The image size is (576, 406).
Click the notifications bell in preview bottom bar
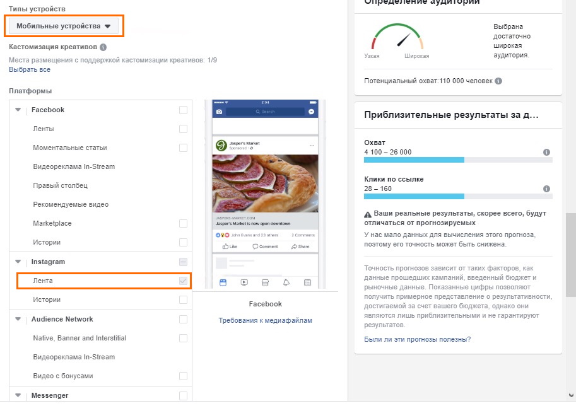[286, 282]
